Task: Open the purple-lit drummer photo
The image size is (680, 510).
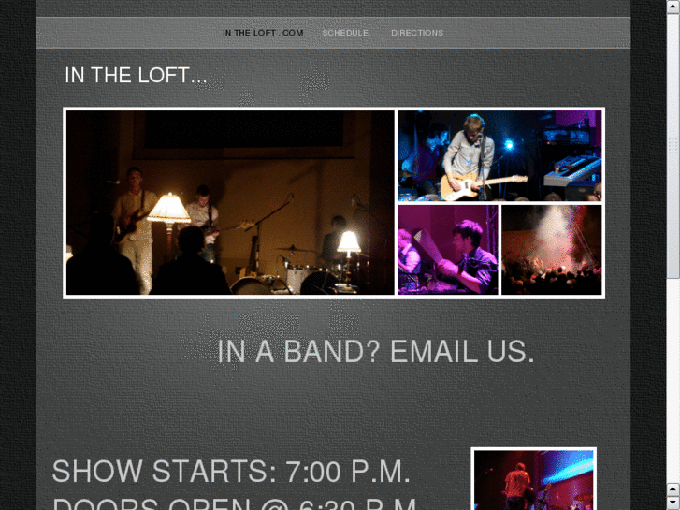Action: (x=447, y=250)
